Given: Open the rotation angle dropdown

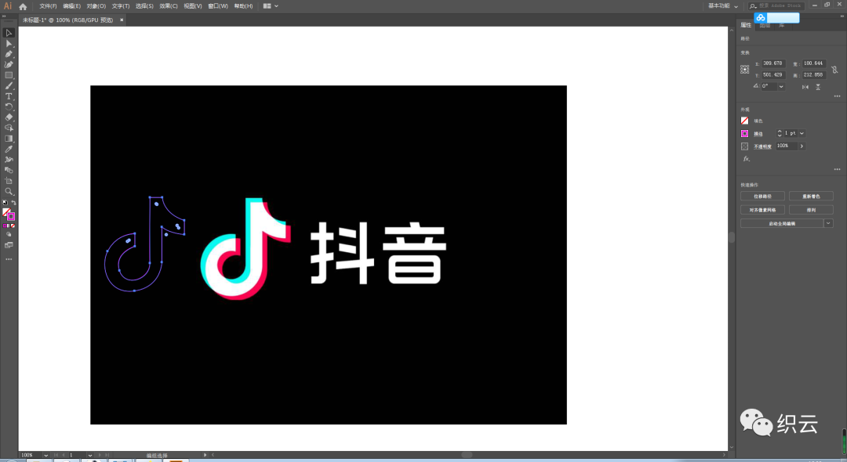Looking at the screenshot, I should point(781,87).
